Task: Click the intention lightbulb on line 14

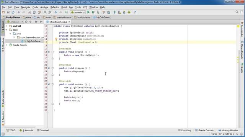Action: point(56,39)
